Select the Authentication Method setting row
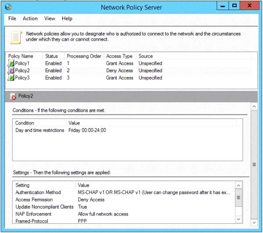Viewport: 263px width, 233px height. [124, 192]
